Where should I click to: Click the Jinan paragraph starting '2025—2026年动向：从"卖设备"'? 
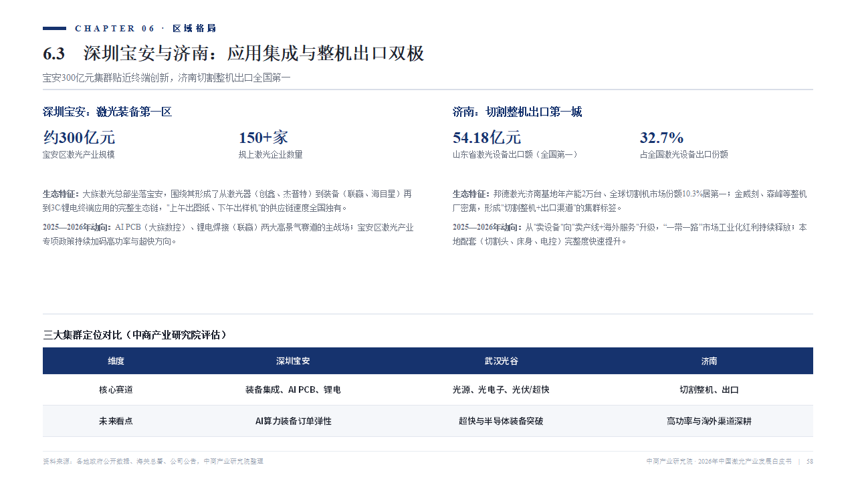pyautogui.click(x=630, y=234)
